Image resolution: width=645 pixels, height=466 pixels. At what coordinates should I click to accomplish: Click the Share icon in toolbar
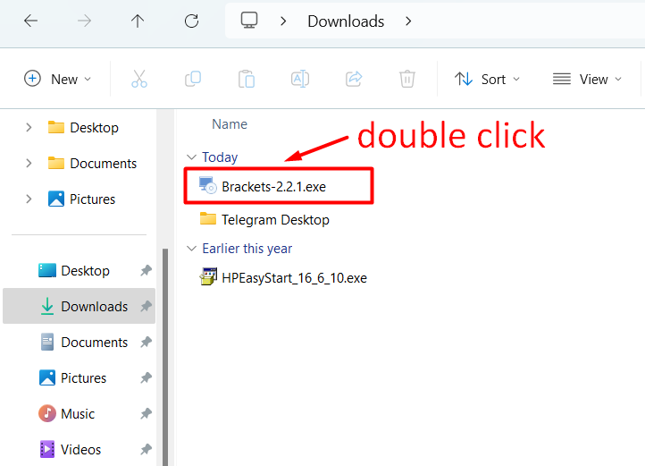click(x=354, y=79)
